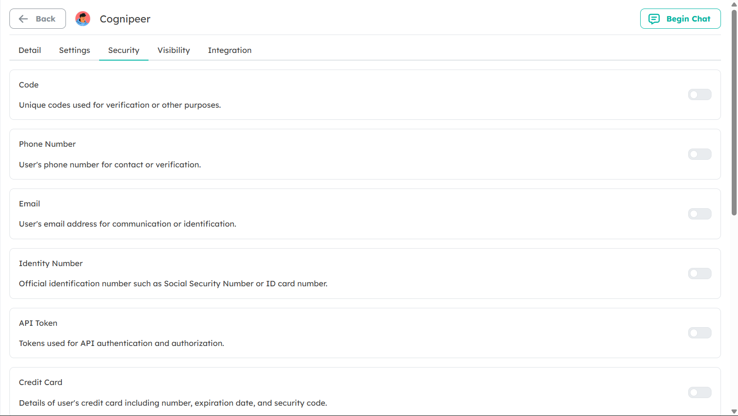Turn on the Email toggle
Screen dimensions: 738x416
coord(699,214)
